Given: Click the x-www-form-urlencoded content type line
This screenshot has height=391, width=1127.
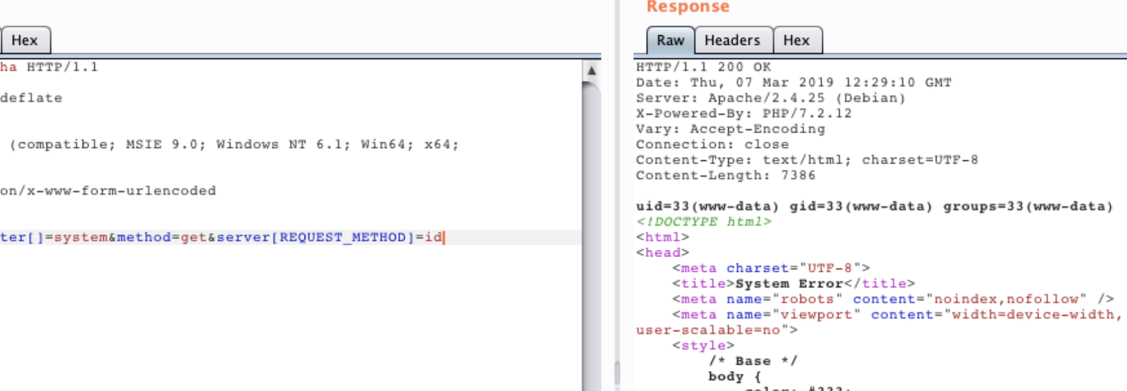Looking at the screenshot, I should (x=108, y=191).
